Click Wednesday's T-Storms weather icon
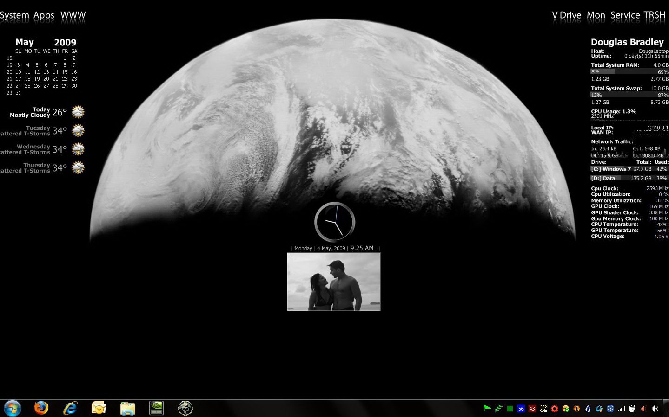669x417 pixels. point(78,149)
